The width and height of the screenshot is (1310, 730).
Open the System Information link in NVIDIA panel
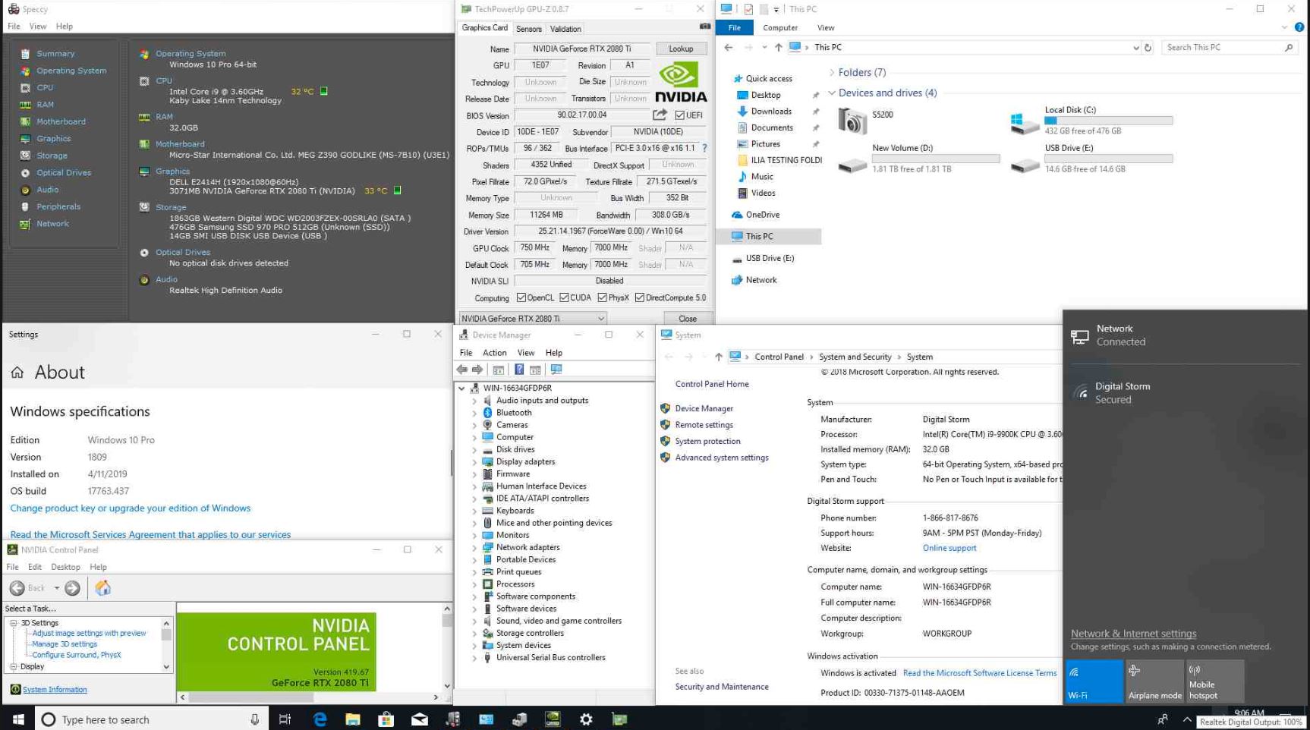(55, 690)
